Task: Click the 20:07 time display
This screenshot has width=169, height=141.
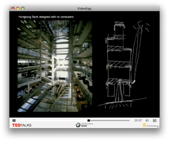Action: tap(138, 120)
